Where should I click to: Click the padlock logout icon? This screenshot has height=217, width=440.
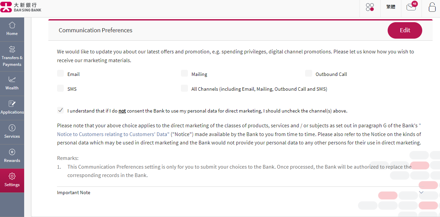click(x=432, y=7)
